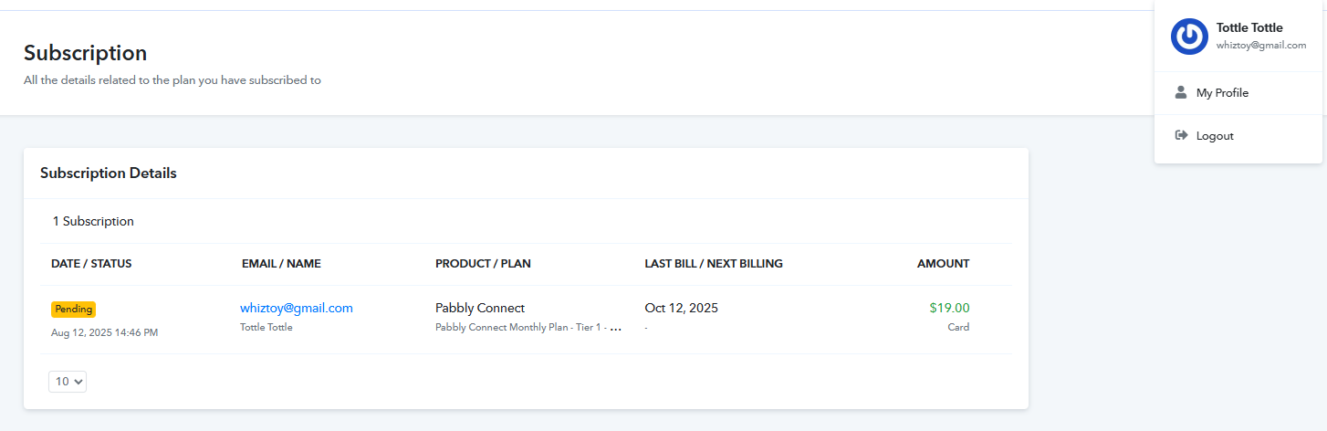
Task: Click the Oct 12, 2025 billing date
Action: click(x=681, y=308)
